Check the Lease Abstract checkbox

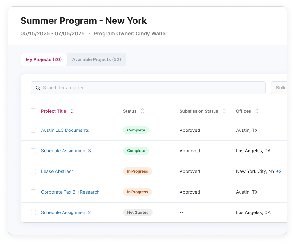33,171
